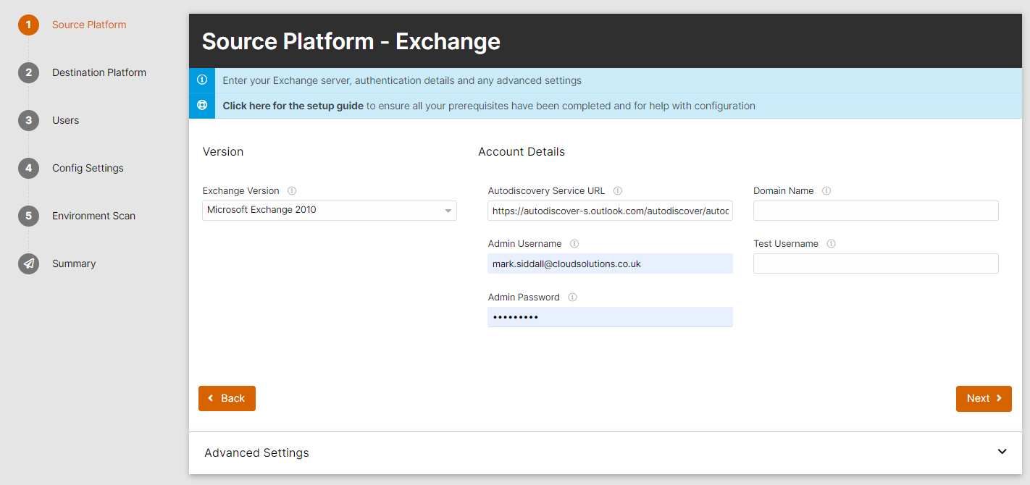Viewport: 1030px width, 485px height.
Task: Click info icon beside Admin Password
Action: point(572,298)
